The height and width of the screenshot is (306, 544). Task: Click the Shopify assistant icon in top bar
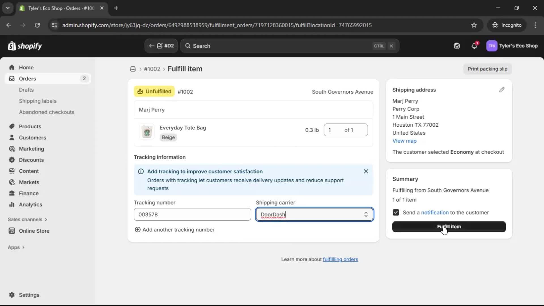pos(457,46)
